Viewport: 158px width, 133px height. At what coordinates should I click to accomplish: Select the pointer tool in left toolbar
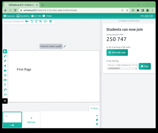[x=5, y=51]
